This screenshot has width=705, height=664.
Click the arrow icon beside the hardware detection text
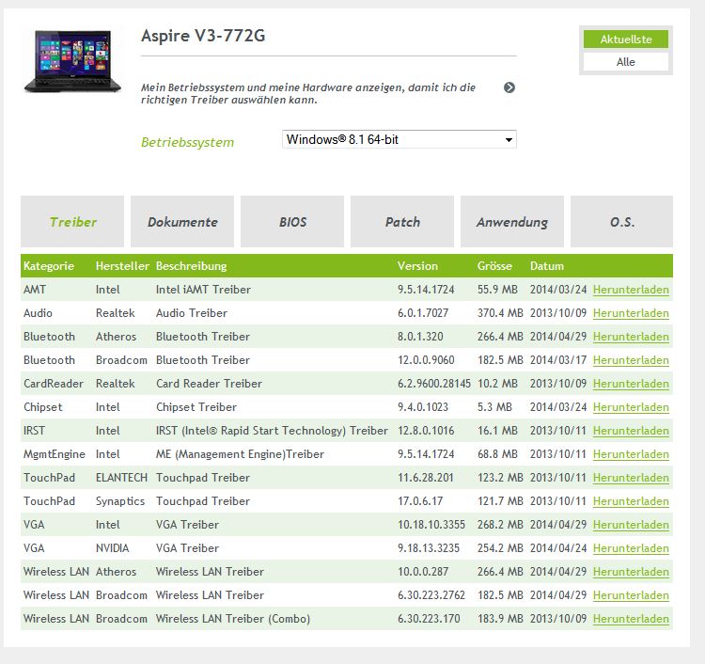[x=509, y=87]
